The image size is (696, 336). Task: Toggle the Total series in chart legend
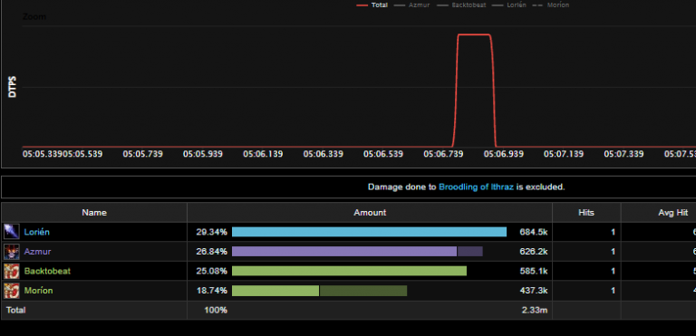click(x=372, y=5)
